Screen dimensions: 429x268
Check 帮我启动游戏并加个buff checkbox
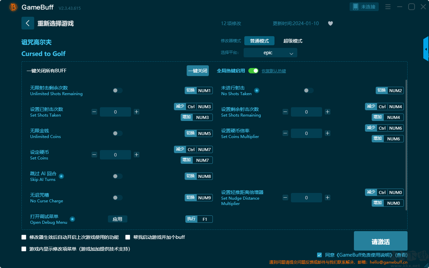128,237
